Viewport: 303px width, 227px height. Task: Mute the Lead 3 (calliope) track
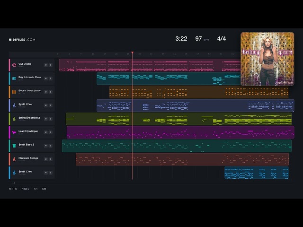[x=45, y=132]
